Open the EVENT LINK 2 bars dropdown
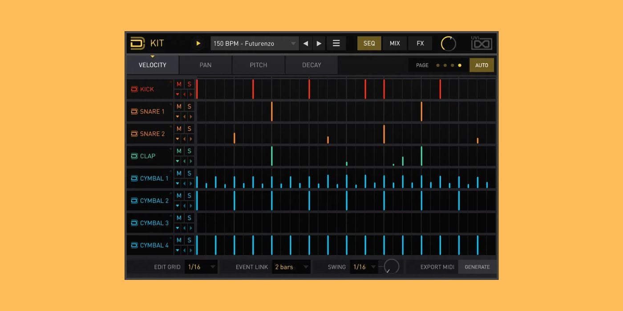Viewport: 623px width, 311px height. coord(291,267)
